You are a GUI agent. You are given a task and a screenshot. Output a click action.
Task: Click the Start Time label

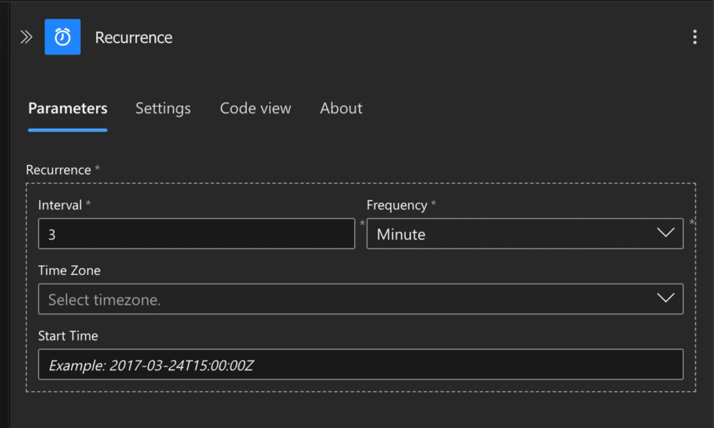(x=67, y=335)
